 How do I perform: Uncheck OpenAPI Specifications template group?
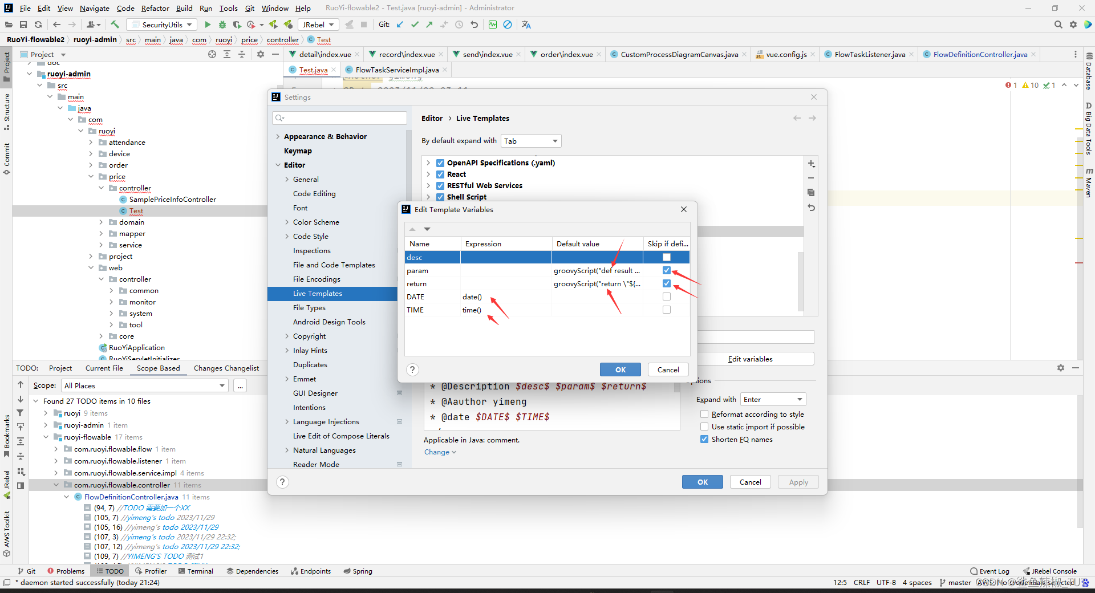click(440, 163)
